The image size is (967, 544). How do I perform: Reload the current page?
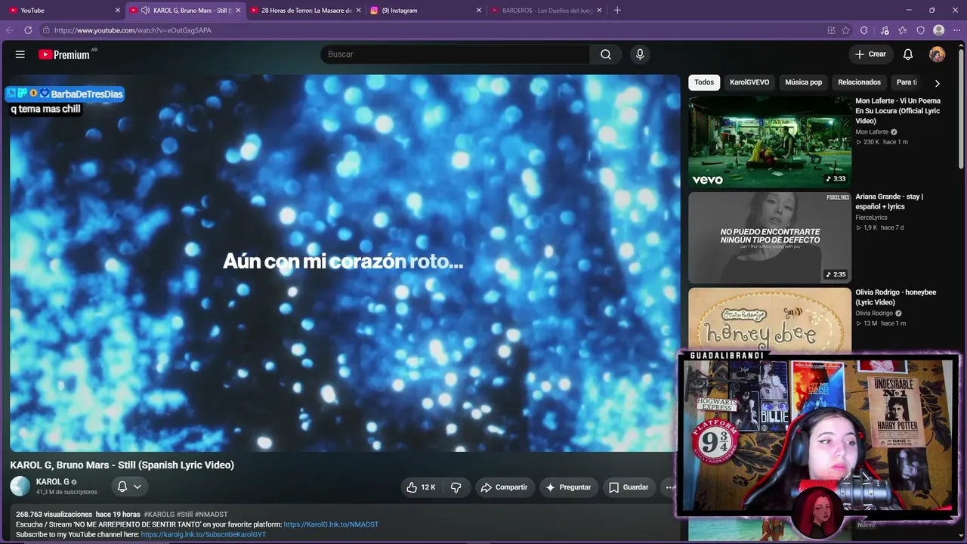point(28,30)
